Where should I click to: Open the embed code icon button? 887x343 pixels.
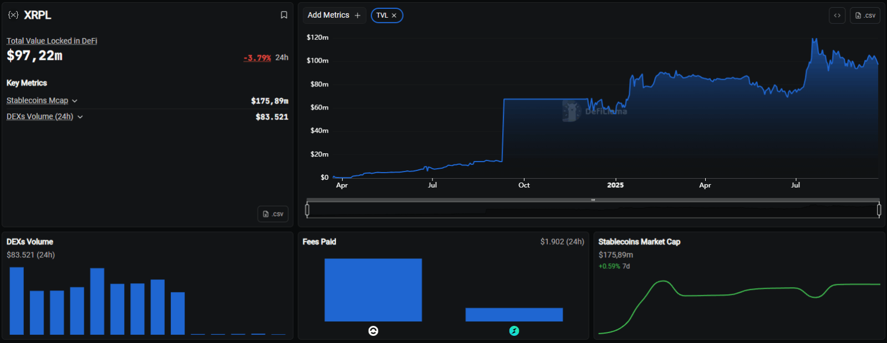pyautogui.click(x=837, y=15)
